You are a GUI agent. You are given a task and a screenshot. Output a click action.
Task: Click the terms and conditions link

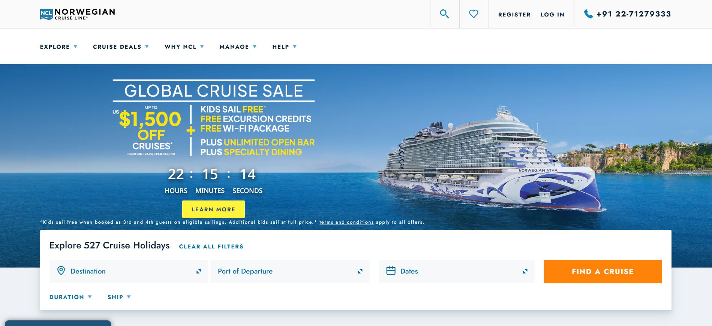click(346, 222)
